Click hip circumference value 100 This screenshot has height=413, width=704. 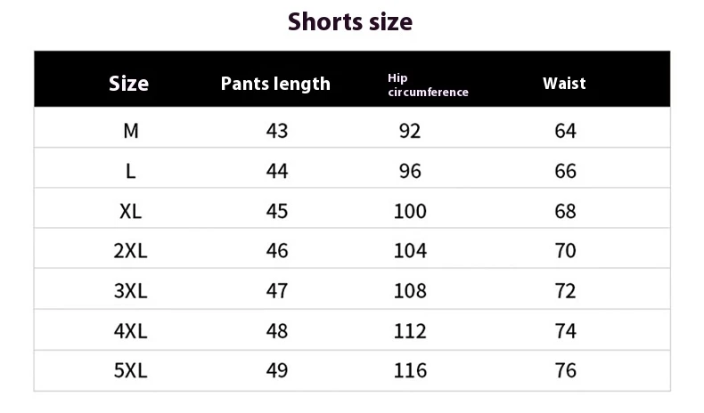410,211
